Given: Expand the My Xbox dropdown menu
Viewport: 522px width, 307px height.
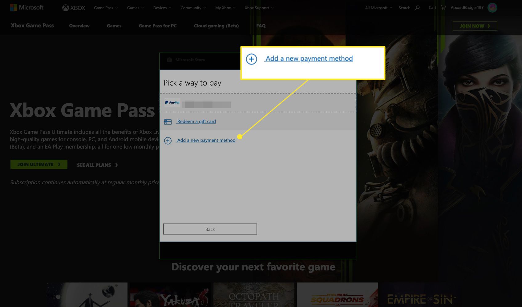Looking at the screenshot, I should [225, 8].
